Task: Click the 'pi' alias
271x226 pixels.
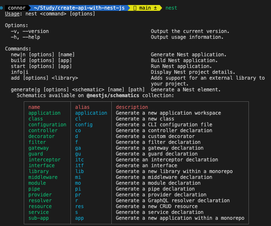Action: pyautogui.click(x=78, y=189)
